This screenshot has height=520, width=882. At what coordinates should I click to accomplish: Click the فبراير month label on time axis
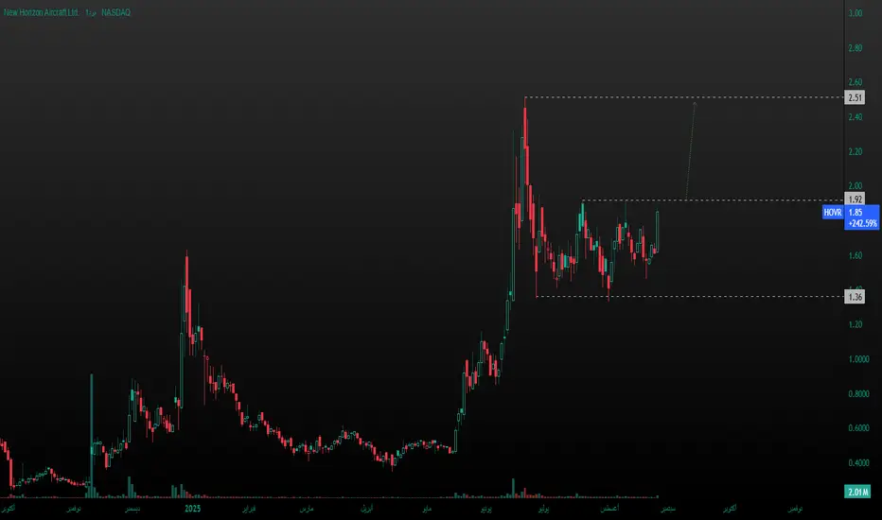[249, 509]
